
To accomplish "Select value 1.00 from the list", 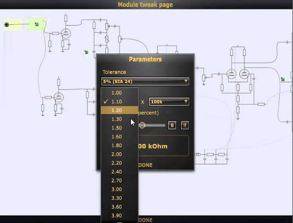I will pos(119,93).
